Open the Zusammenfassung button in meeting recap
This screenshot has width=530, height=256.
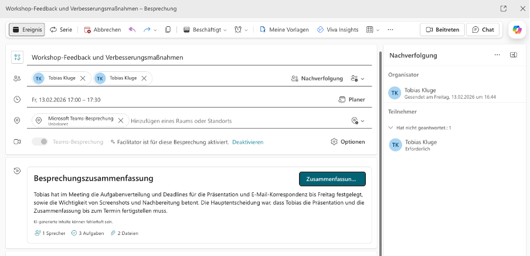tap(332, 179)
